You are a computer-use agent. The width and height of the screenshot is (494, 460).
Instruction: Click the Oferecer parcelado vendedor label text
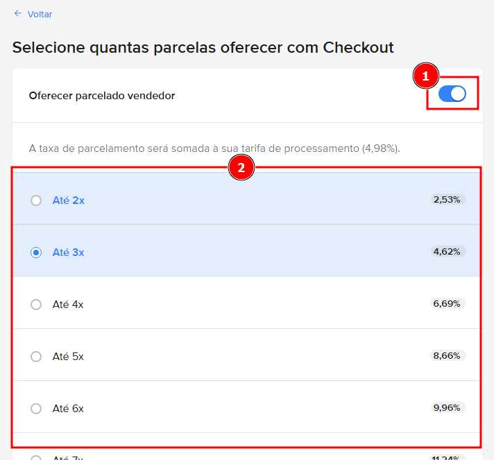tap(102, 96)
